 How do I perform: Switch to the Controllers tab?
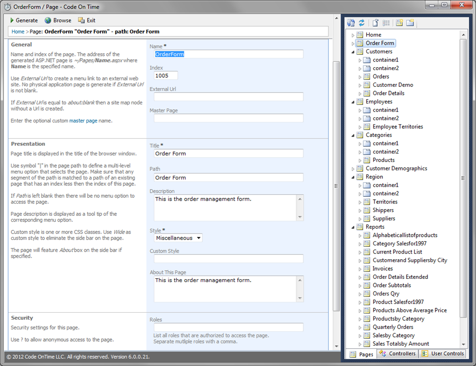tap(397, 354)
